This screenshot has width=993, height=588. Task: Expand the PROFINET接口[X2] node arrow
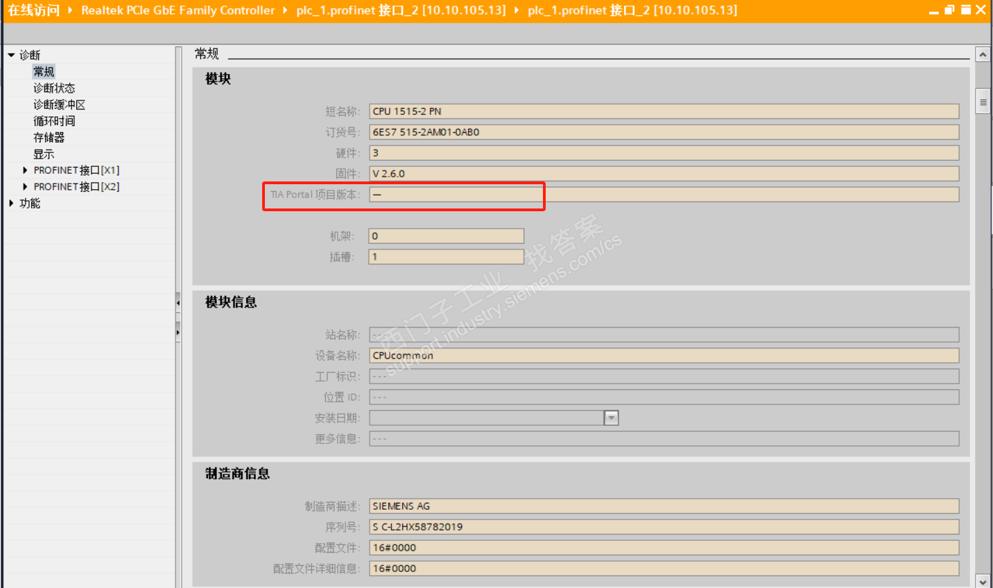coord(25,187)
